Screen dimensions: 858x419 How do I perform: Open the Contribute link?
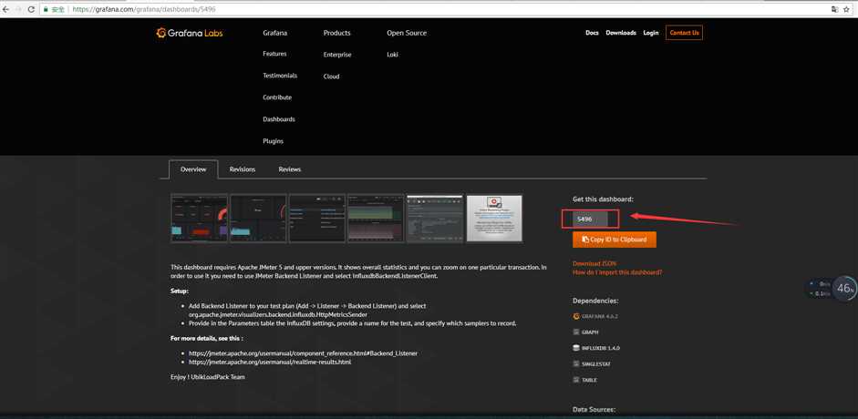click(x=277, y=97)
